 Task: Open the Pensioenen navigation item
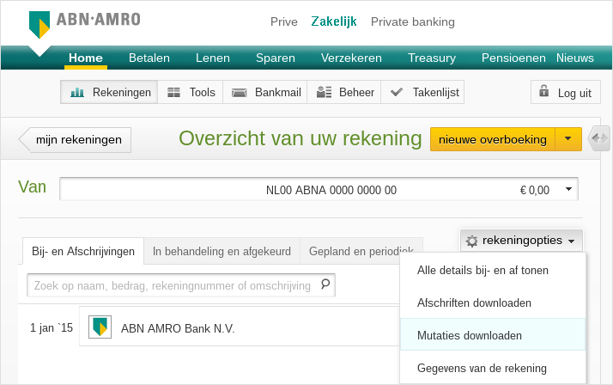pos(513,58)
